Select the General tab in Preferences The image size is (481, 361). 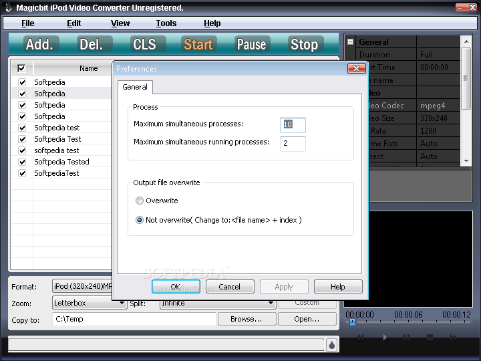click(135, 87)
